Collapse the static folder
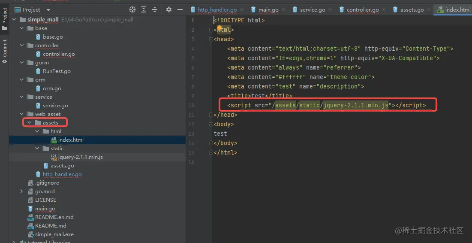472x243 pixels. point(37,148)
